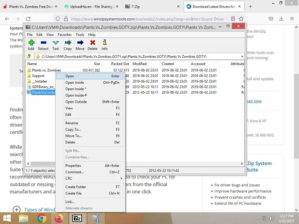299x224 pixels.
Task: Click the installer taskbar icon next to 7-Zip
Action: click(x=95, y=218)
